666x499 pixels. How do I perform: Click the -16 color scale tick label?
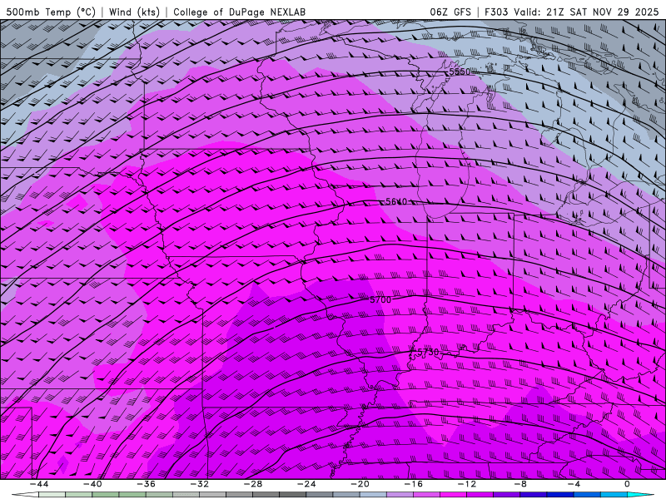tap(413, 484)
